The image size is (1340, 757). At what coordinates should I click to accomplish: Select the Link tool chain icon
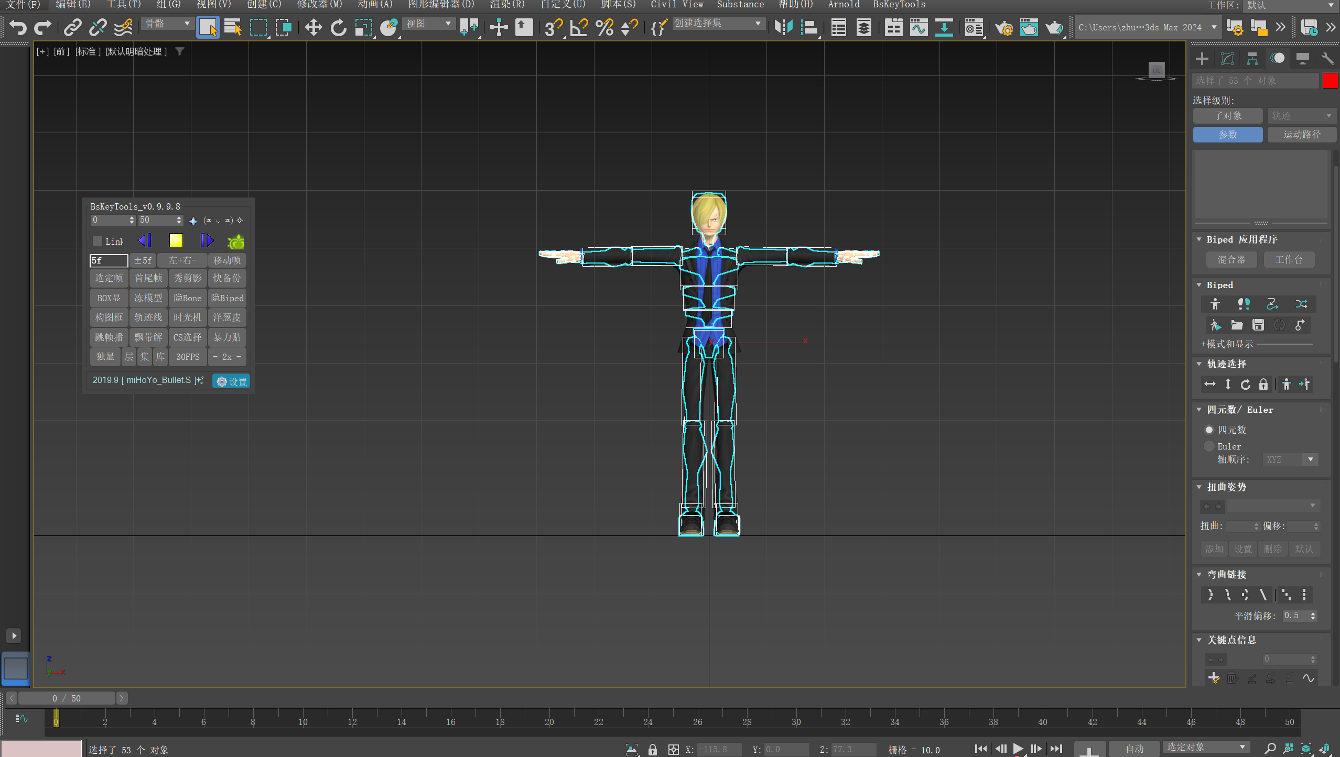coord(73,27)
